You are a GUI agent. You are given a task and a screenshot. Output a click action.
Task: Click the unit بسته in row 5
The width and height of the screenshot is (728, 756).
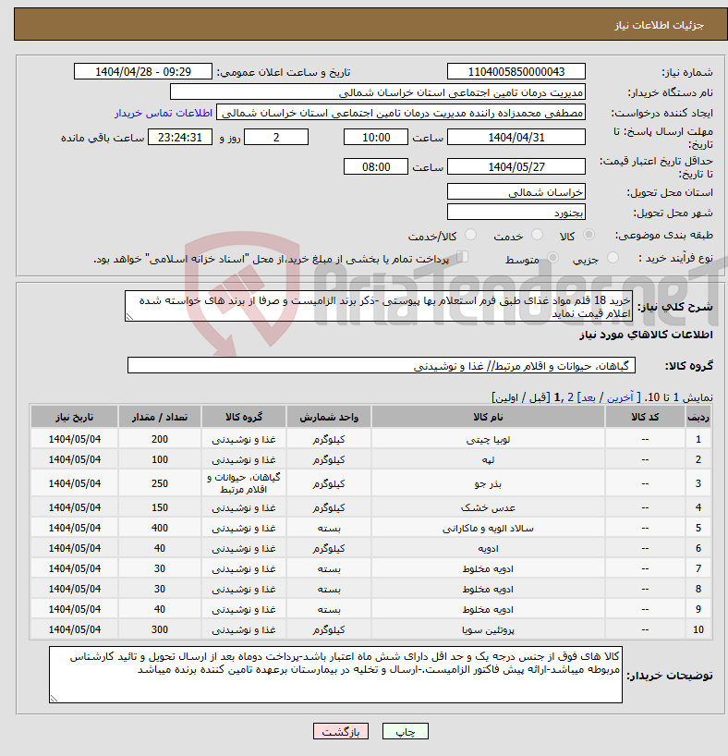pyautogui.click(x=329, y=528)
